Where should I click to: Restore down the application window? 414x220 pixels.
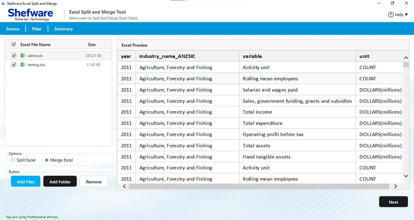click(x=392, y=3)
